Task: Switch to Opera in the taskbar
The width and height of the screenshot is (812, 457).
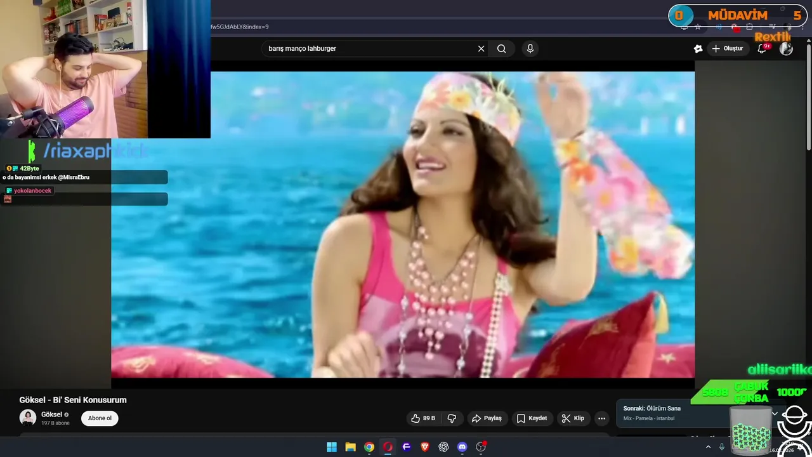Action: pyautogui.click(x=388, y=447)
